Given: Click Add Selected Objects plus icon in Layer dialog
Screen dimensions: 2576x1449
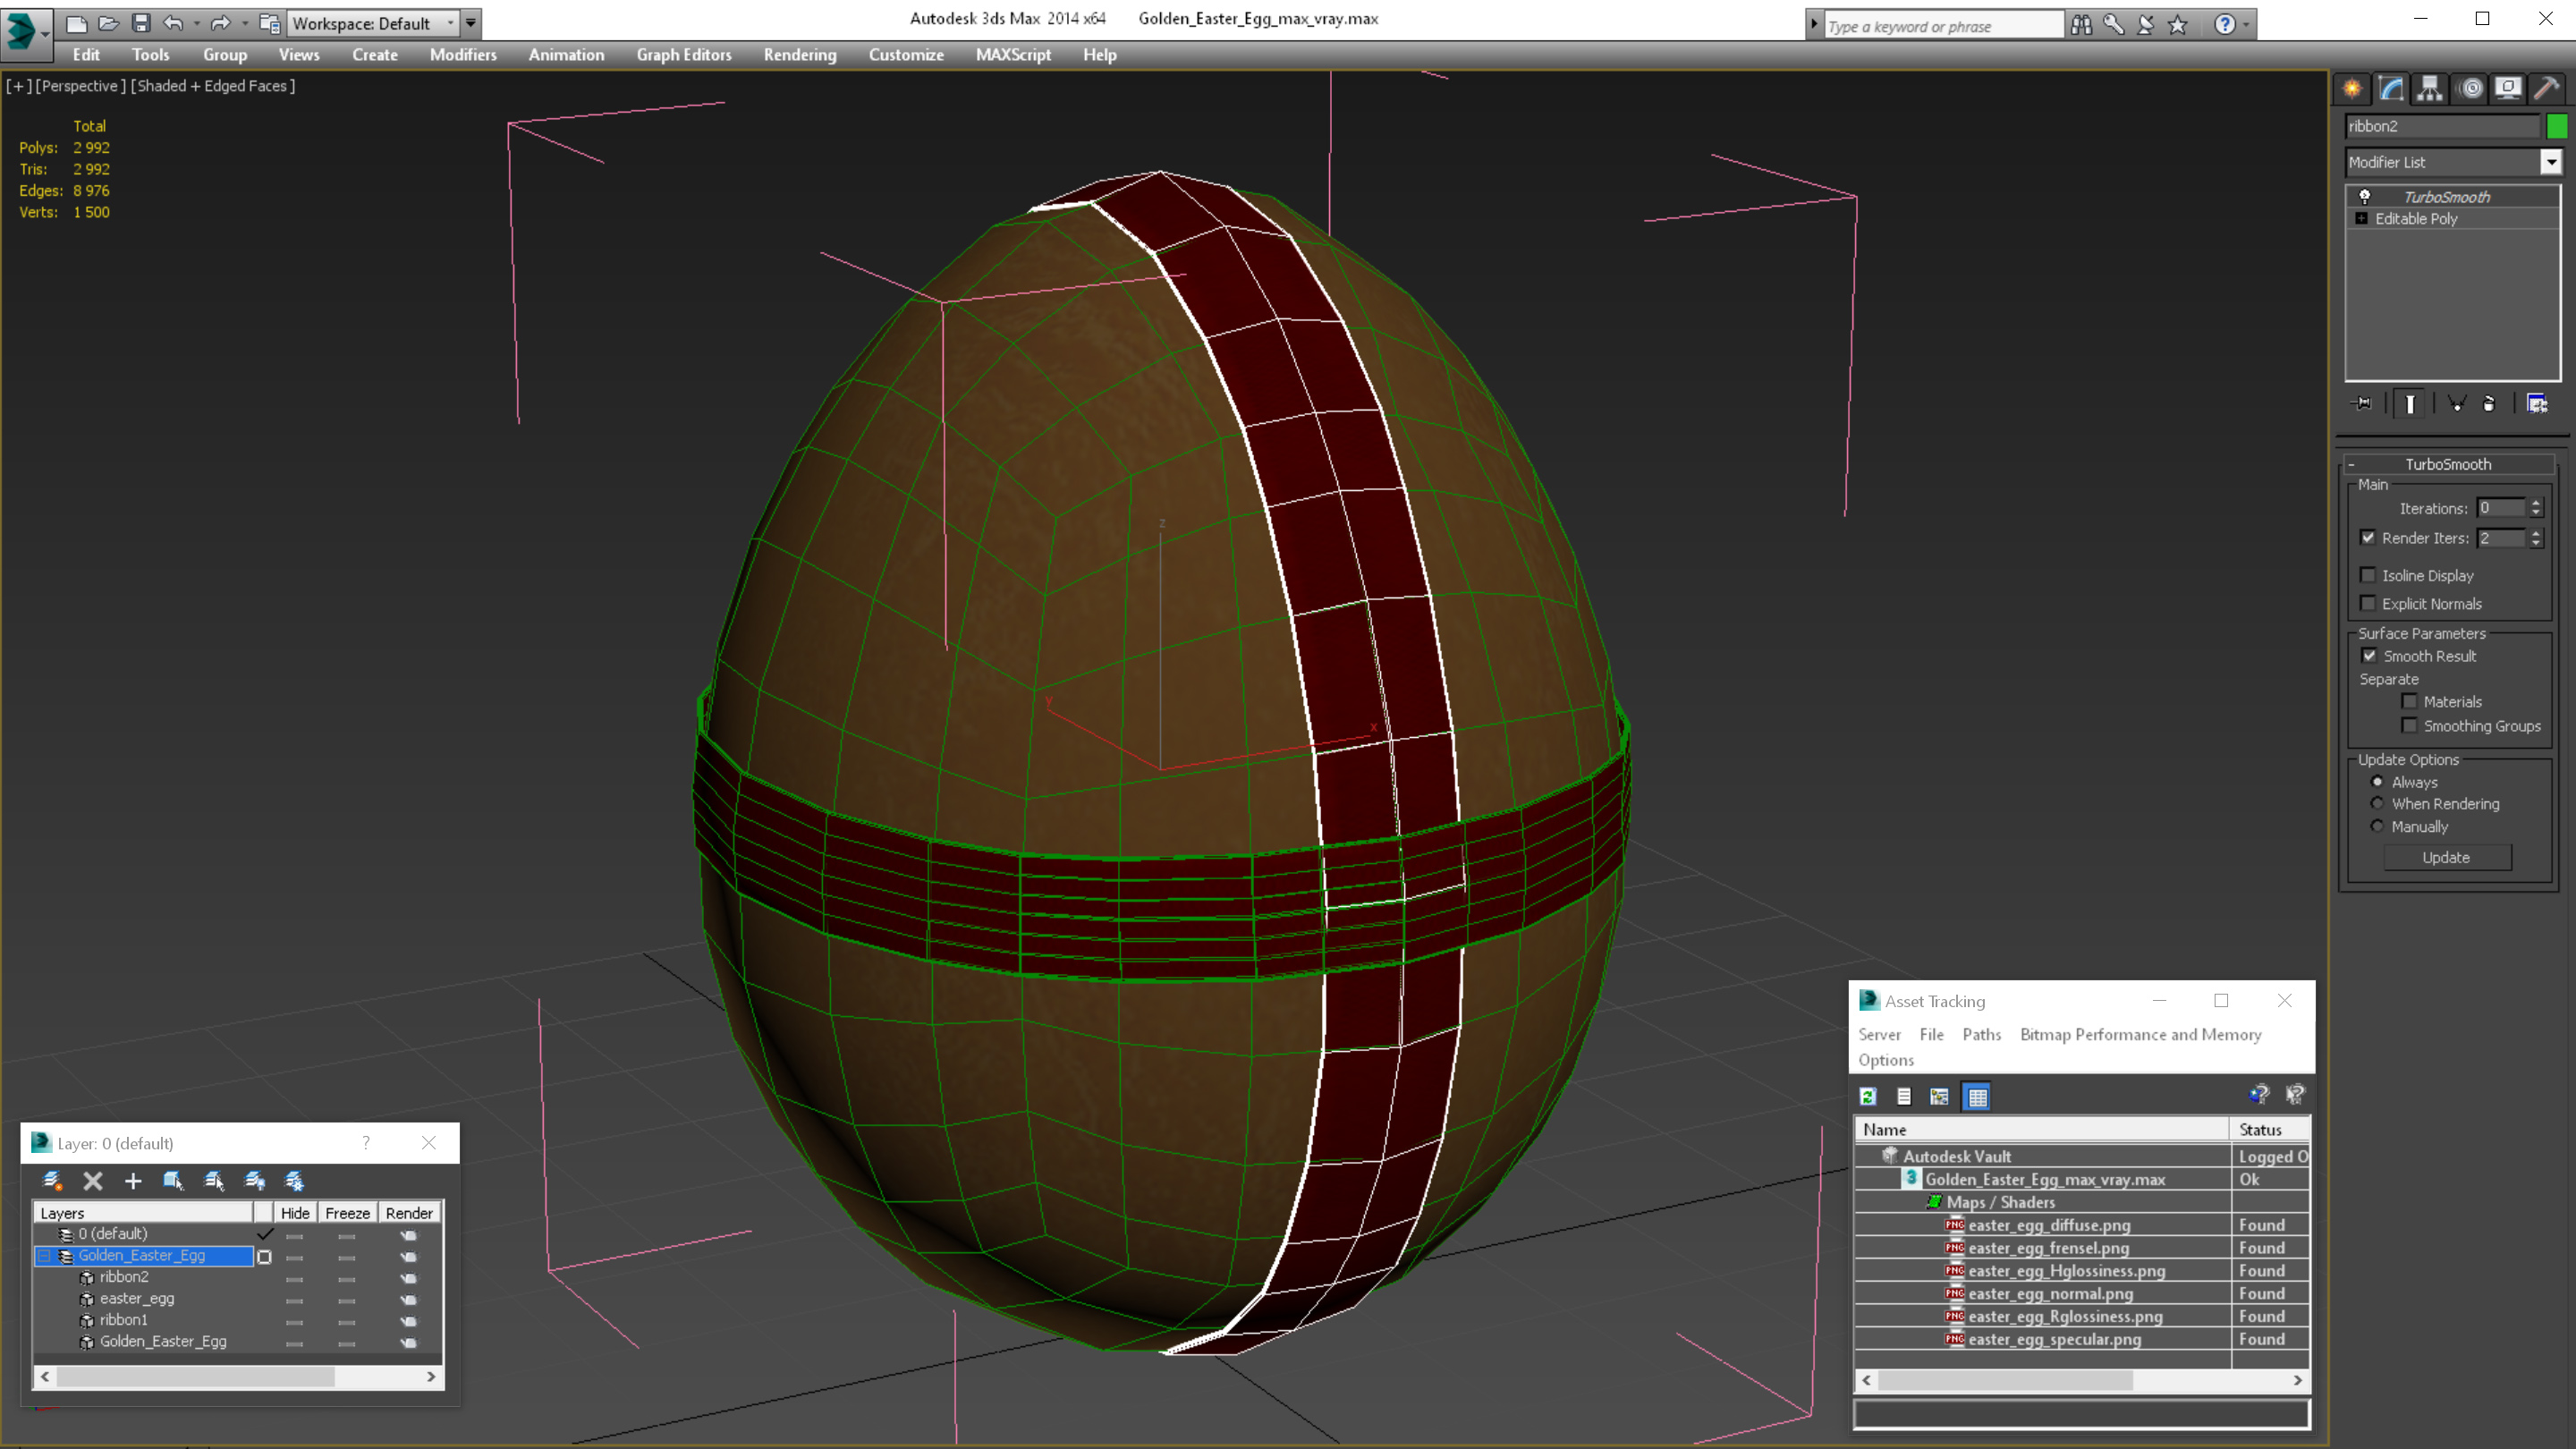Looking at the screenshot, I should (133, 1181).
